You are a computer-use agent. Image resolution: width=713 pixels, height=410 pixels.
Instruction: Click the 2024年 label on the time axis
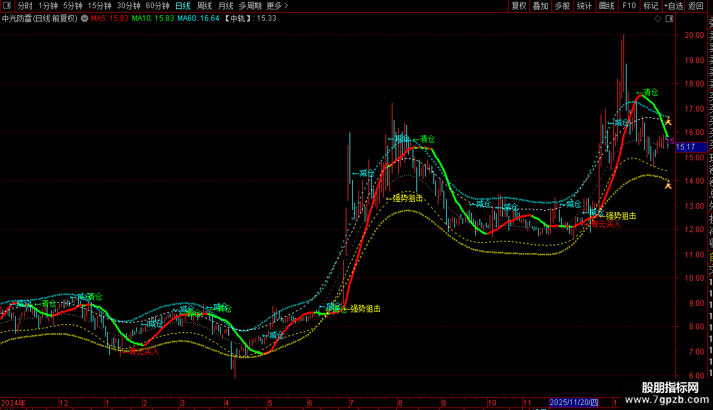click(x=13, y=403)
